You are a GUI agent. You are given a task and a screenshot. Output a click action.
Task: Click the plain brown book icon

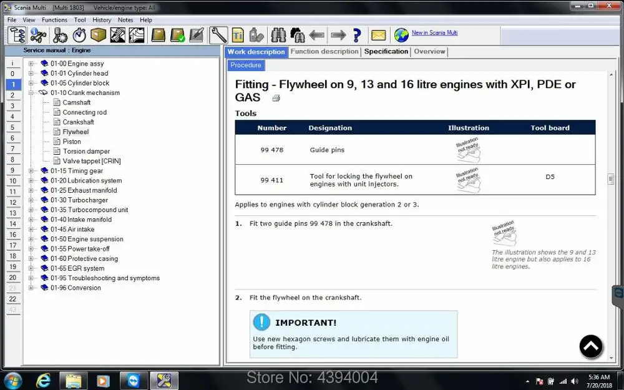158,36
